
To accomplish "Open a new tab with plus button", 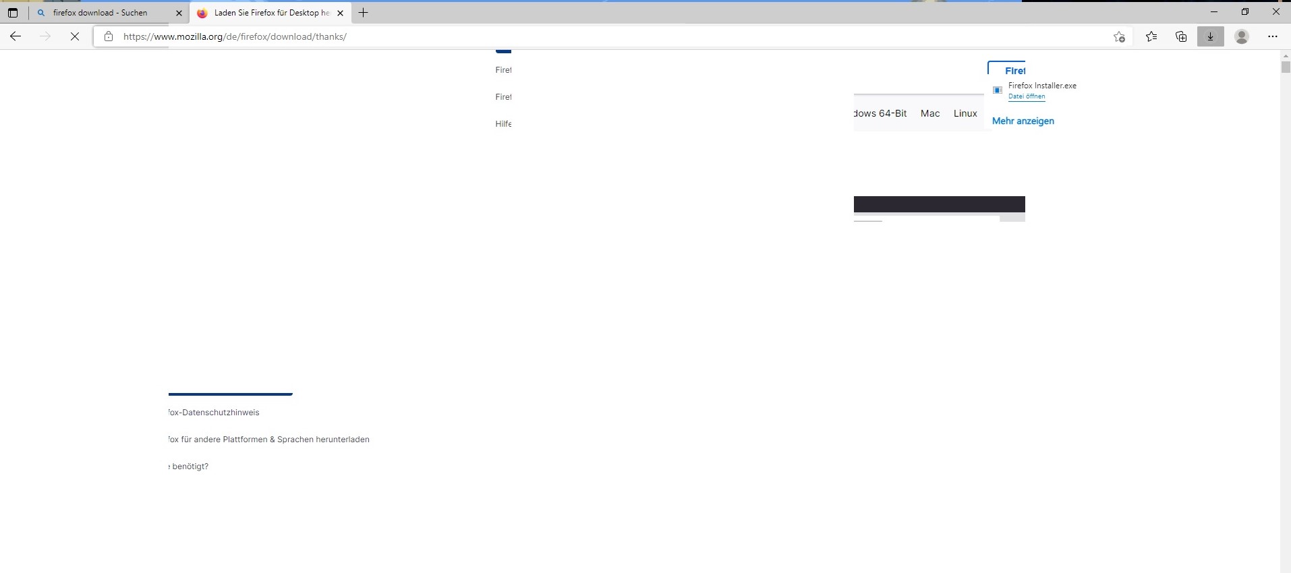I will point(363,13).
